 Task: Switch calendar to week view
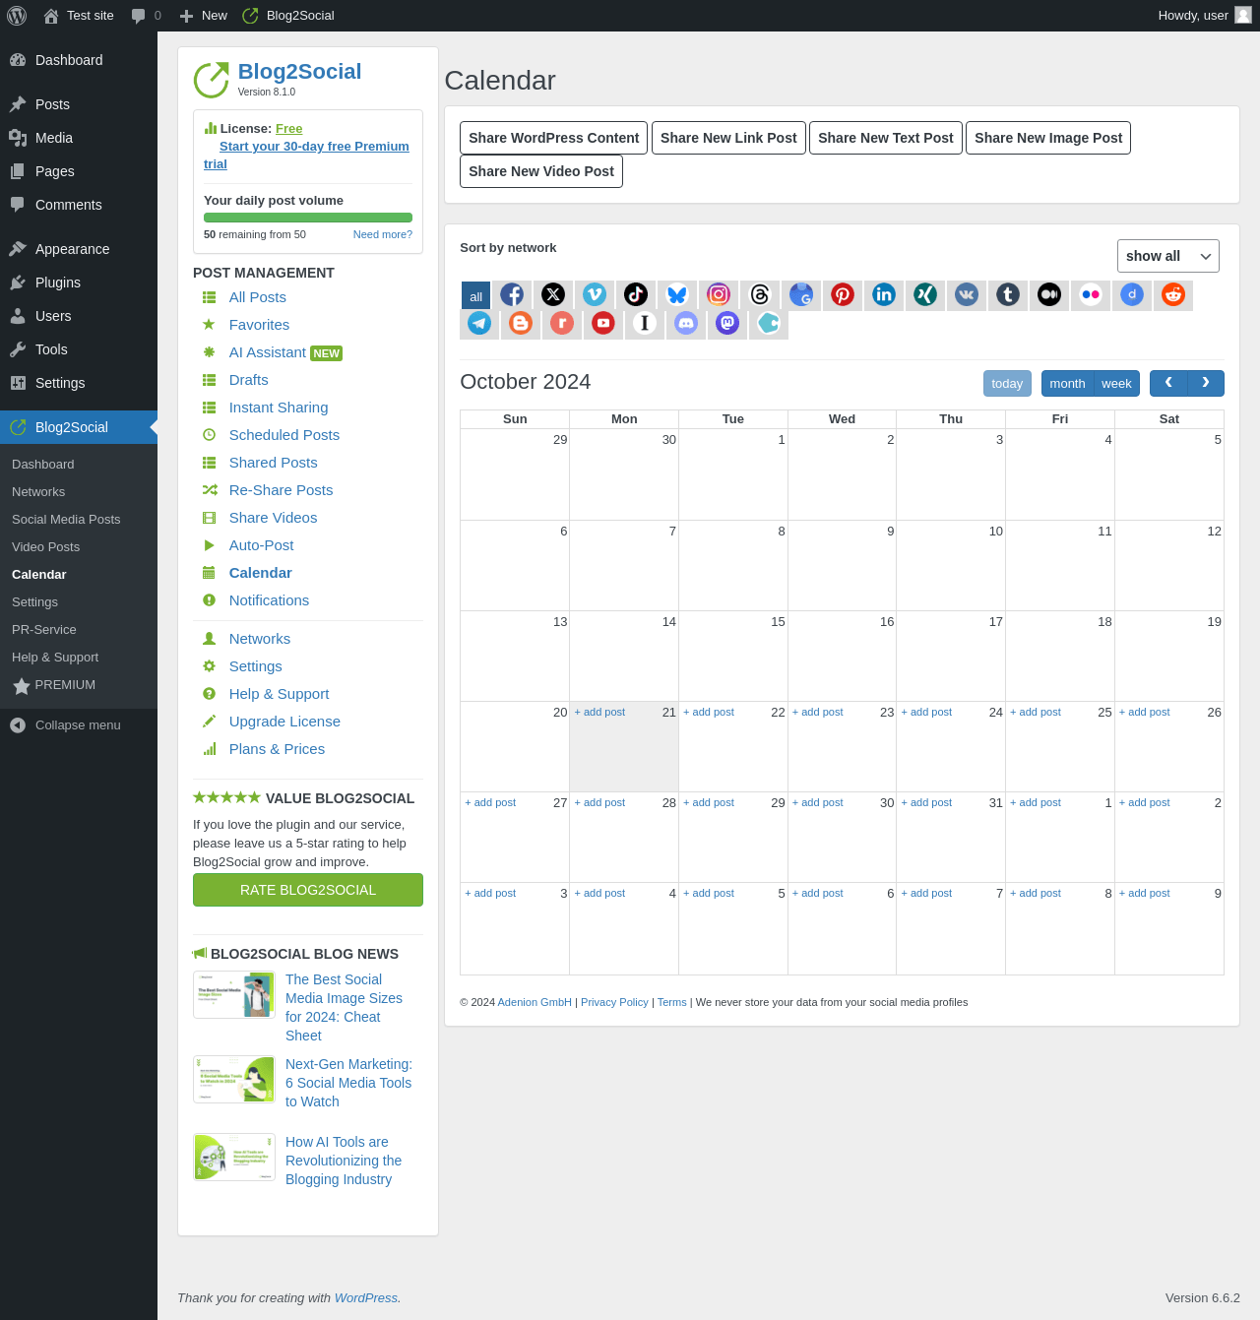pos(1116,383)
